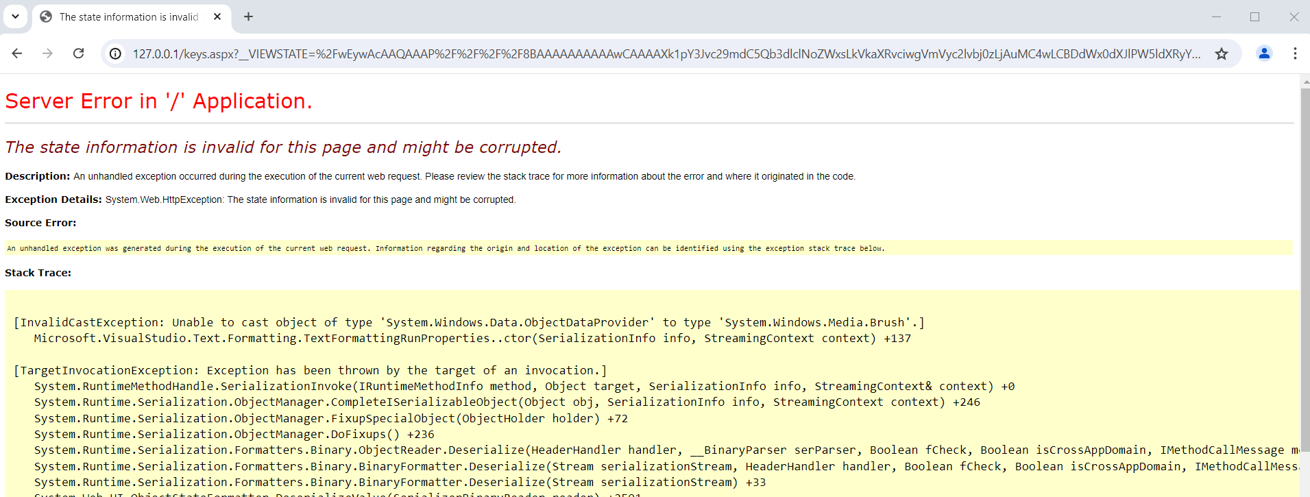This screenshot has height=497, width=1310.
Task: Click the forward navigation arrow
Action: 47,53
